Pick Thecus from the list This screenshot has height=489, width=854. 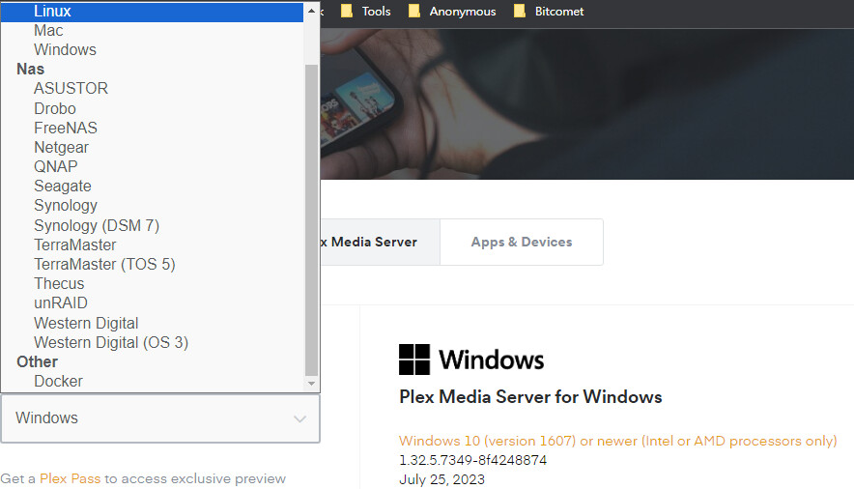pos(152,284)
